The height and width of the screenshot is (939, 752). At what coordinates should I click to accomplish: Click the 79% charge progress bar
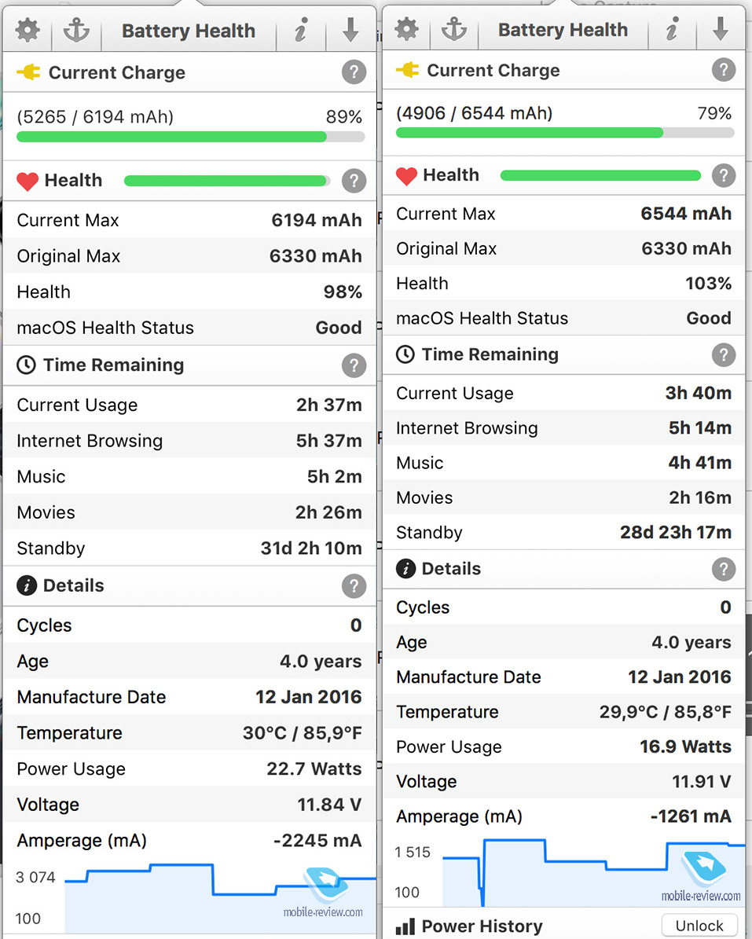click(x=565, y=133)
